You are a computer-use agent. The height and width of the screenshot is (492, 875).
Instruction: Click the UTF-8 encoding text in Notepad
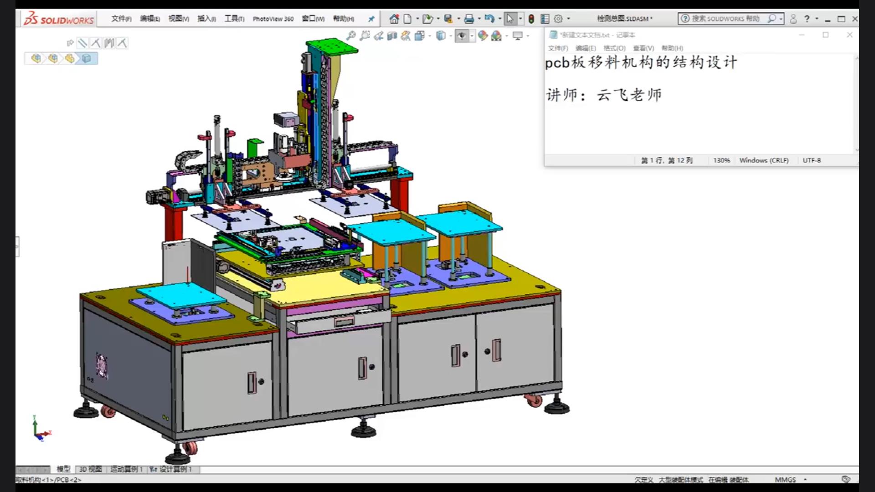click(x=812, y=160)
